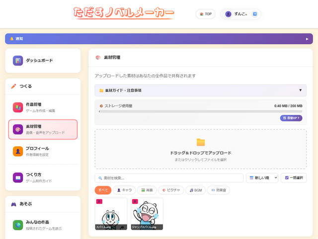Image resolution: width=318 pixels, height=239 pixels.
Task: Filter materials by BGM category
Action: (196, 190)
